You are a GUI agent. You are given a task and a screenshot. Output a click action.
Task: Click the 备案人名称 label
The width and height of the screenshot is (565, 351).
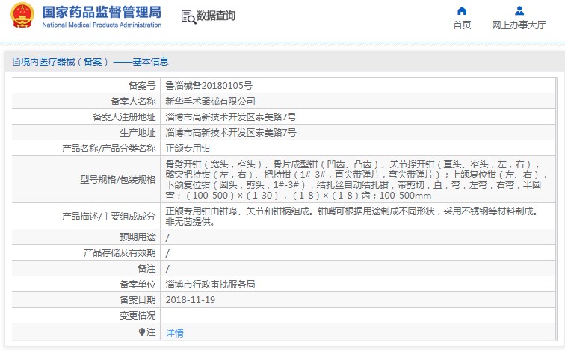coord(133,101)
